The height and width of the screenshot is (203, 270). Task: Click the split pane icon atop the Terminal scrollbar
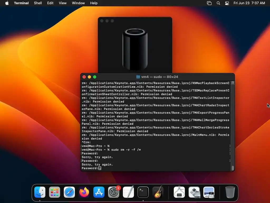pos(233,83)
